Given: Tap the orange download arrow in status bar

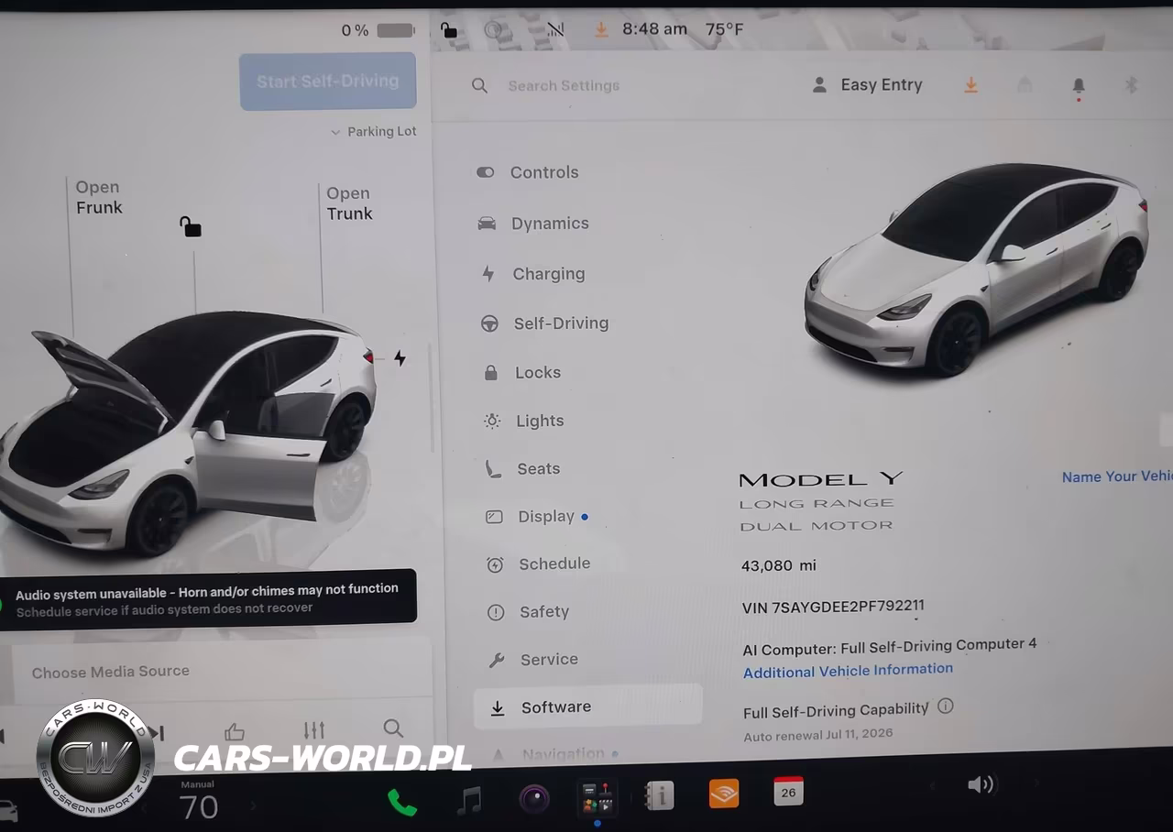Looking at the screenshot, I should (601, 29).
